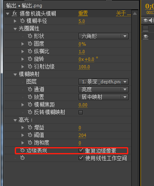
Task: Open the 通道 dropdown showing 亮度
Action: coord(103,90)
